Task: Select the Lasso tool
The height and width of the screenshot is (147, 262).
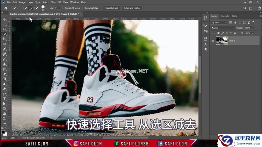Action: tap(4, 29)
